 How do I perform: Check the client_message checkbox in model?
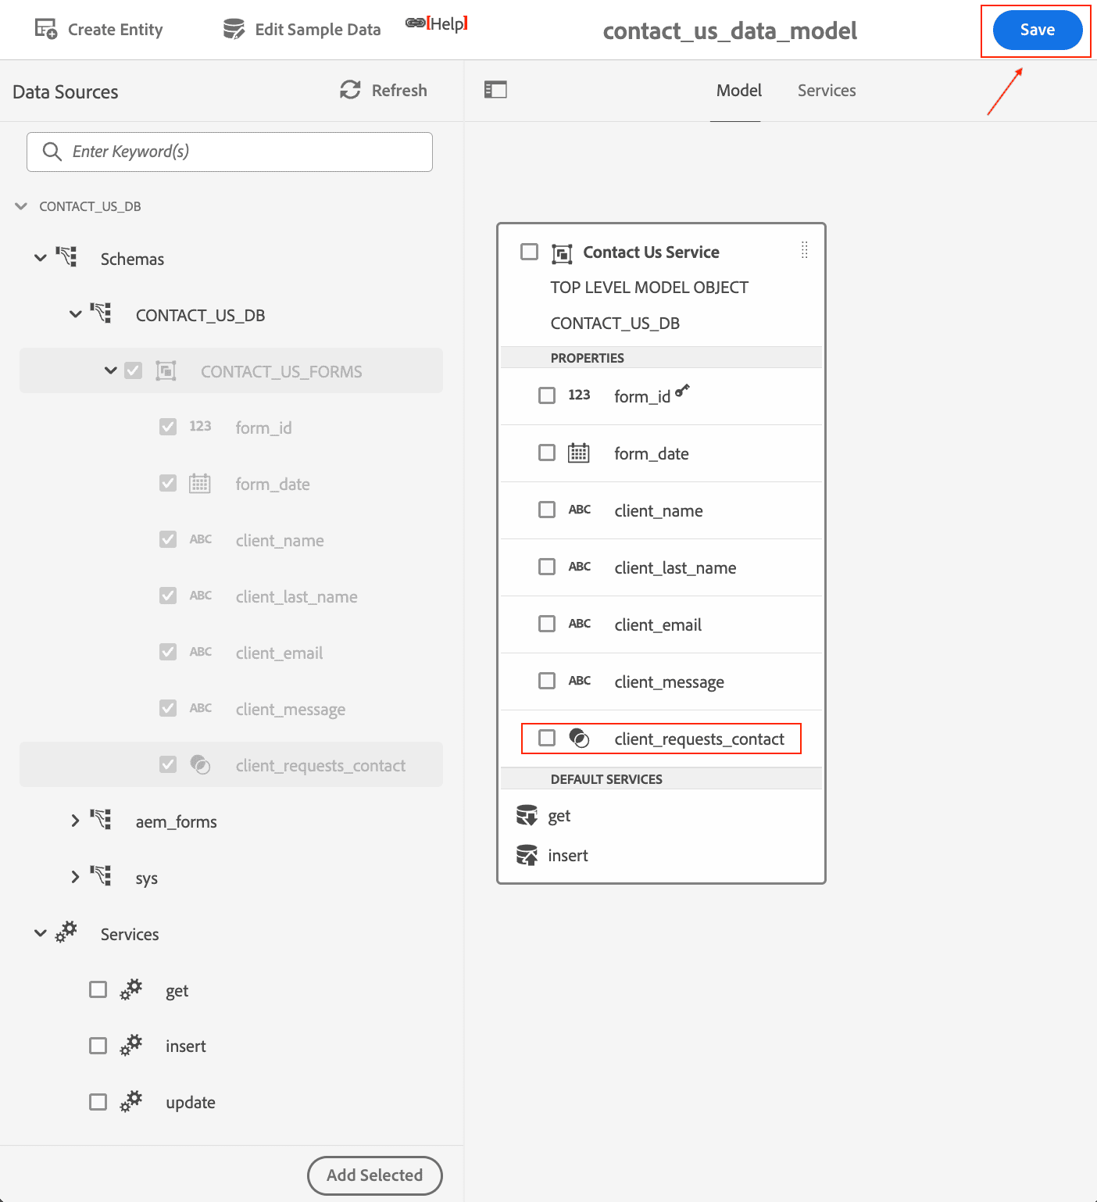point(547,681)
